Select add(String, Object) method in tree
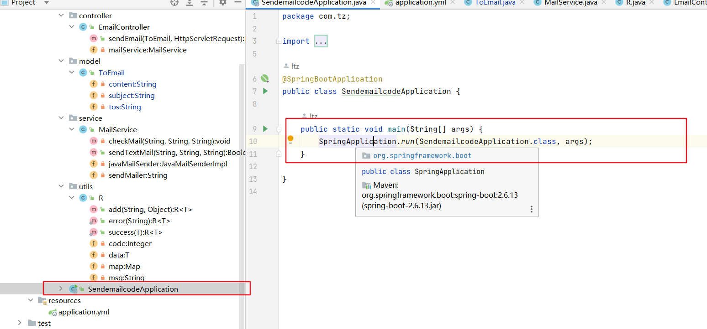This screenshot has width=707, height=329. (150, 209)
